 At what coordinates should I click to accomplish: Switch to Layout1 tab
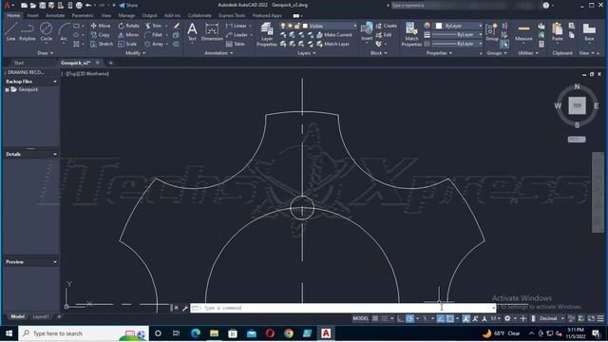41,316
